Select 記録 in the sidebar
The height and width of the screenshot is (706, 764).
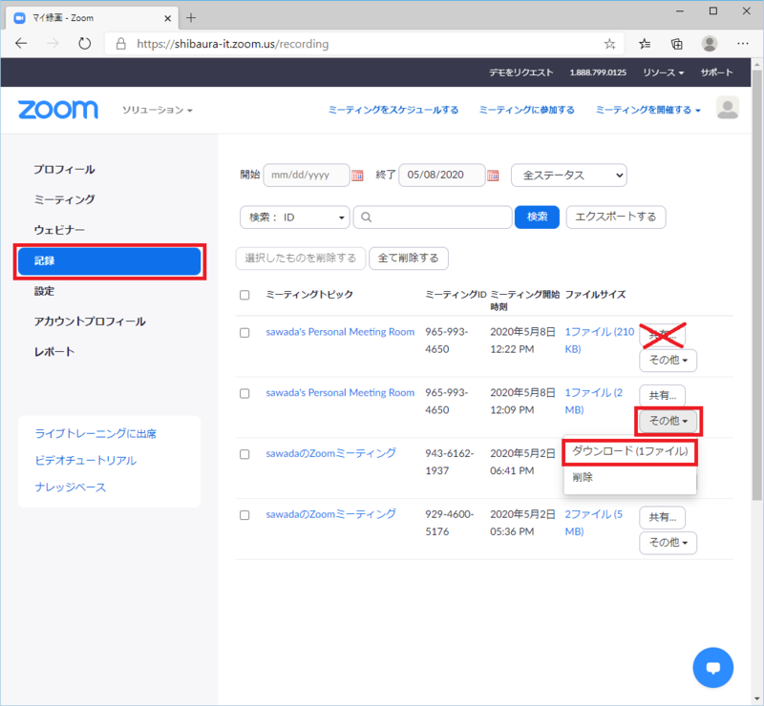tap(109, 261)
